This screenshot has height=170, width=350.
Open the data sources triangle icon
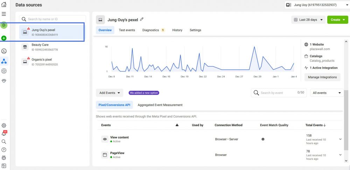(4, 61)
